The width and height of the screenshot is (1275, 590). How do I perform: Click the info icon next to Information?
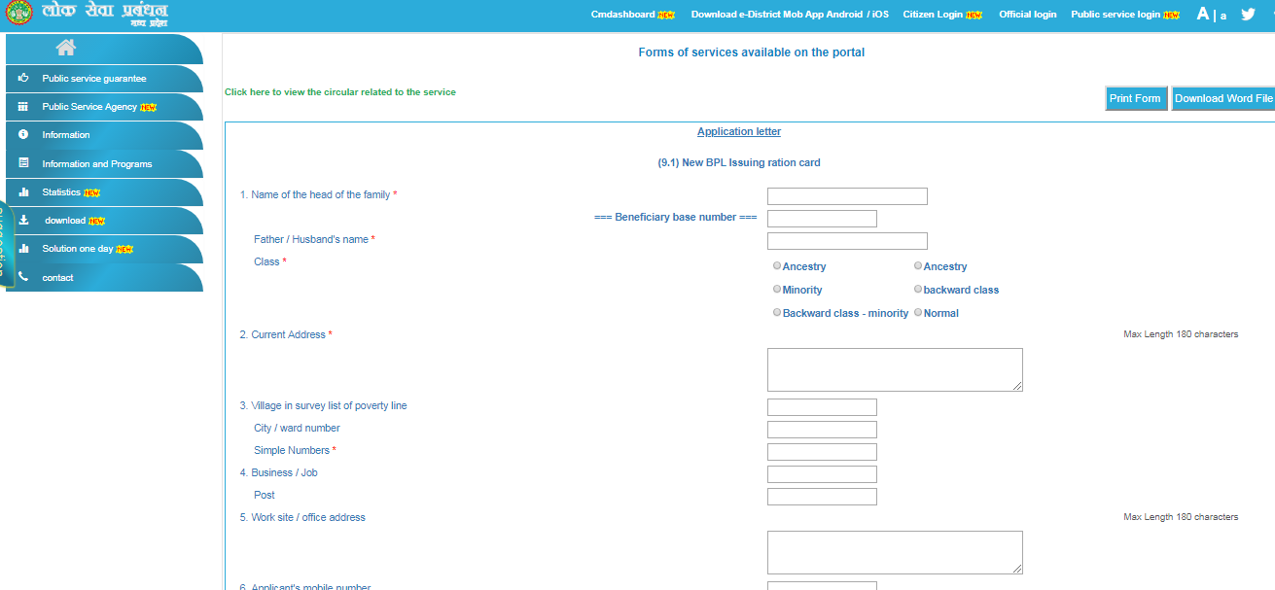point(21,134)
